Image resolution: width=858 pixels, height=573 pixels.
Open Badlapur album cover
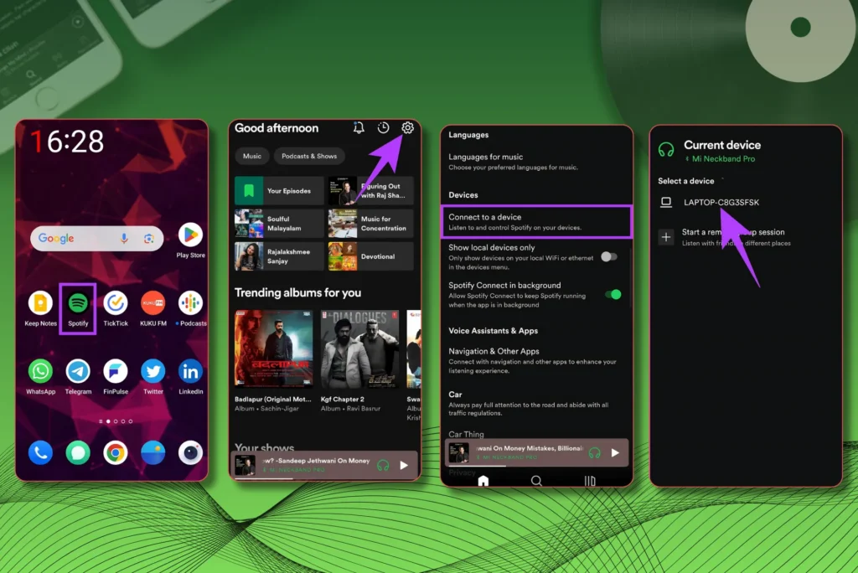tap(274, 348)
